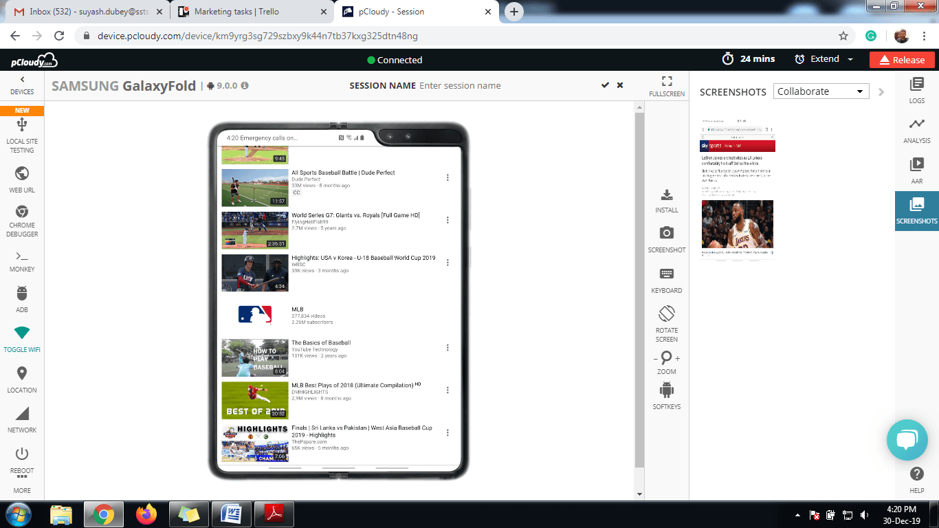Rotate the device screen

point(667,323)
